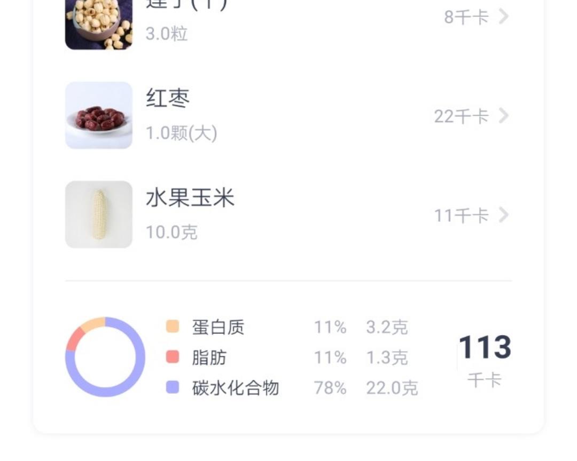Viewport: 577px width, 461px height.
Task: Tap the 红枣 food thumbnail image
Action: (x=98, y=115)
